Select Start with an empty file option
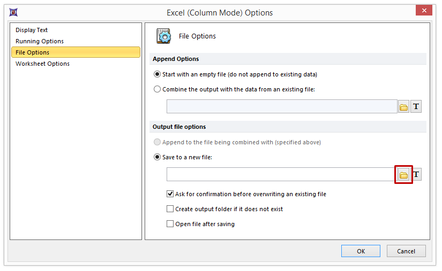 pos(157,74)
